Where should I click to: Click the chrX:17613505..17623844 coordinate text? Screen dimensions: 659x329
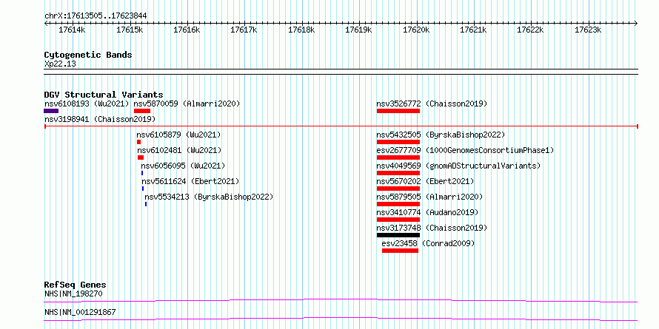click(96, 16)
